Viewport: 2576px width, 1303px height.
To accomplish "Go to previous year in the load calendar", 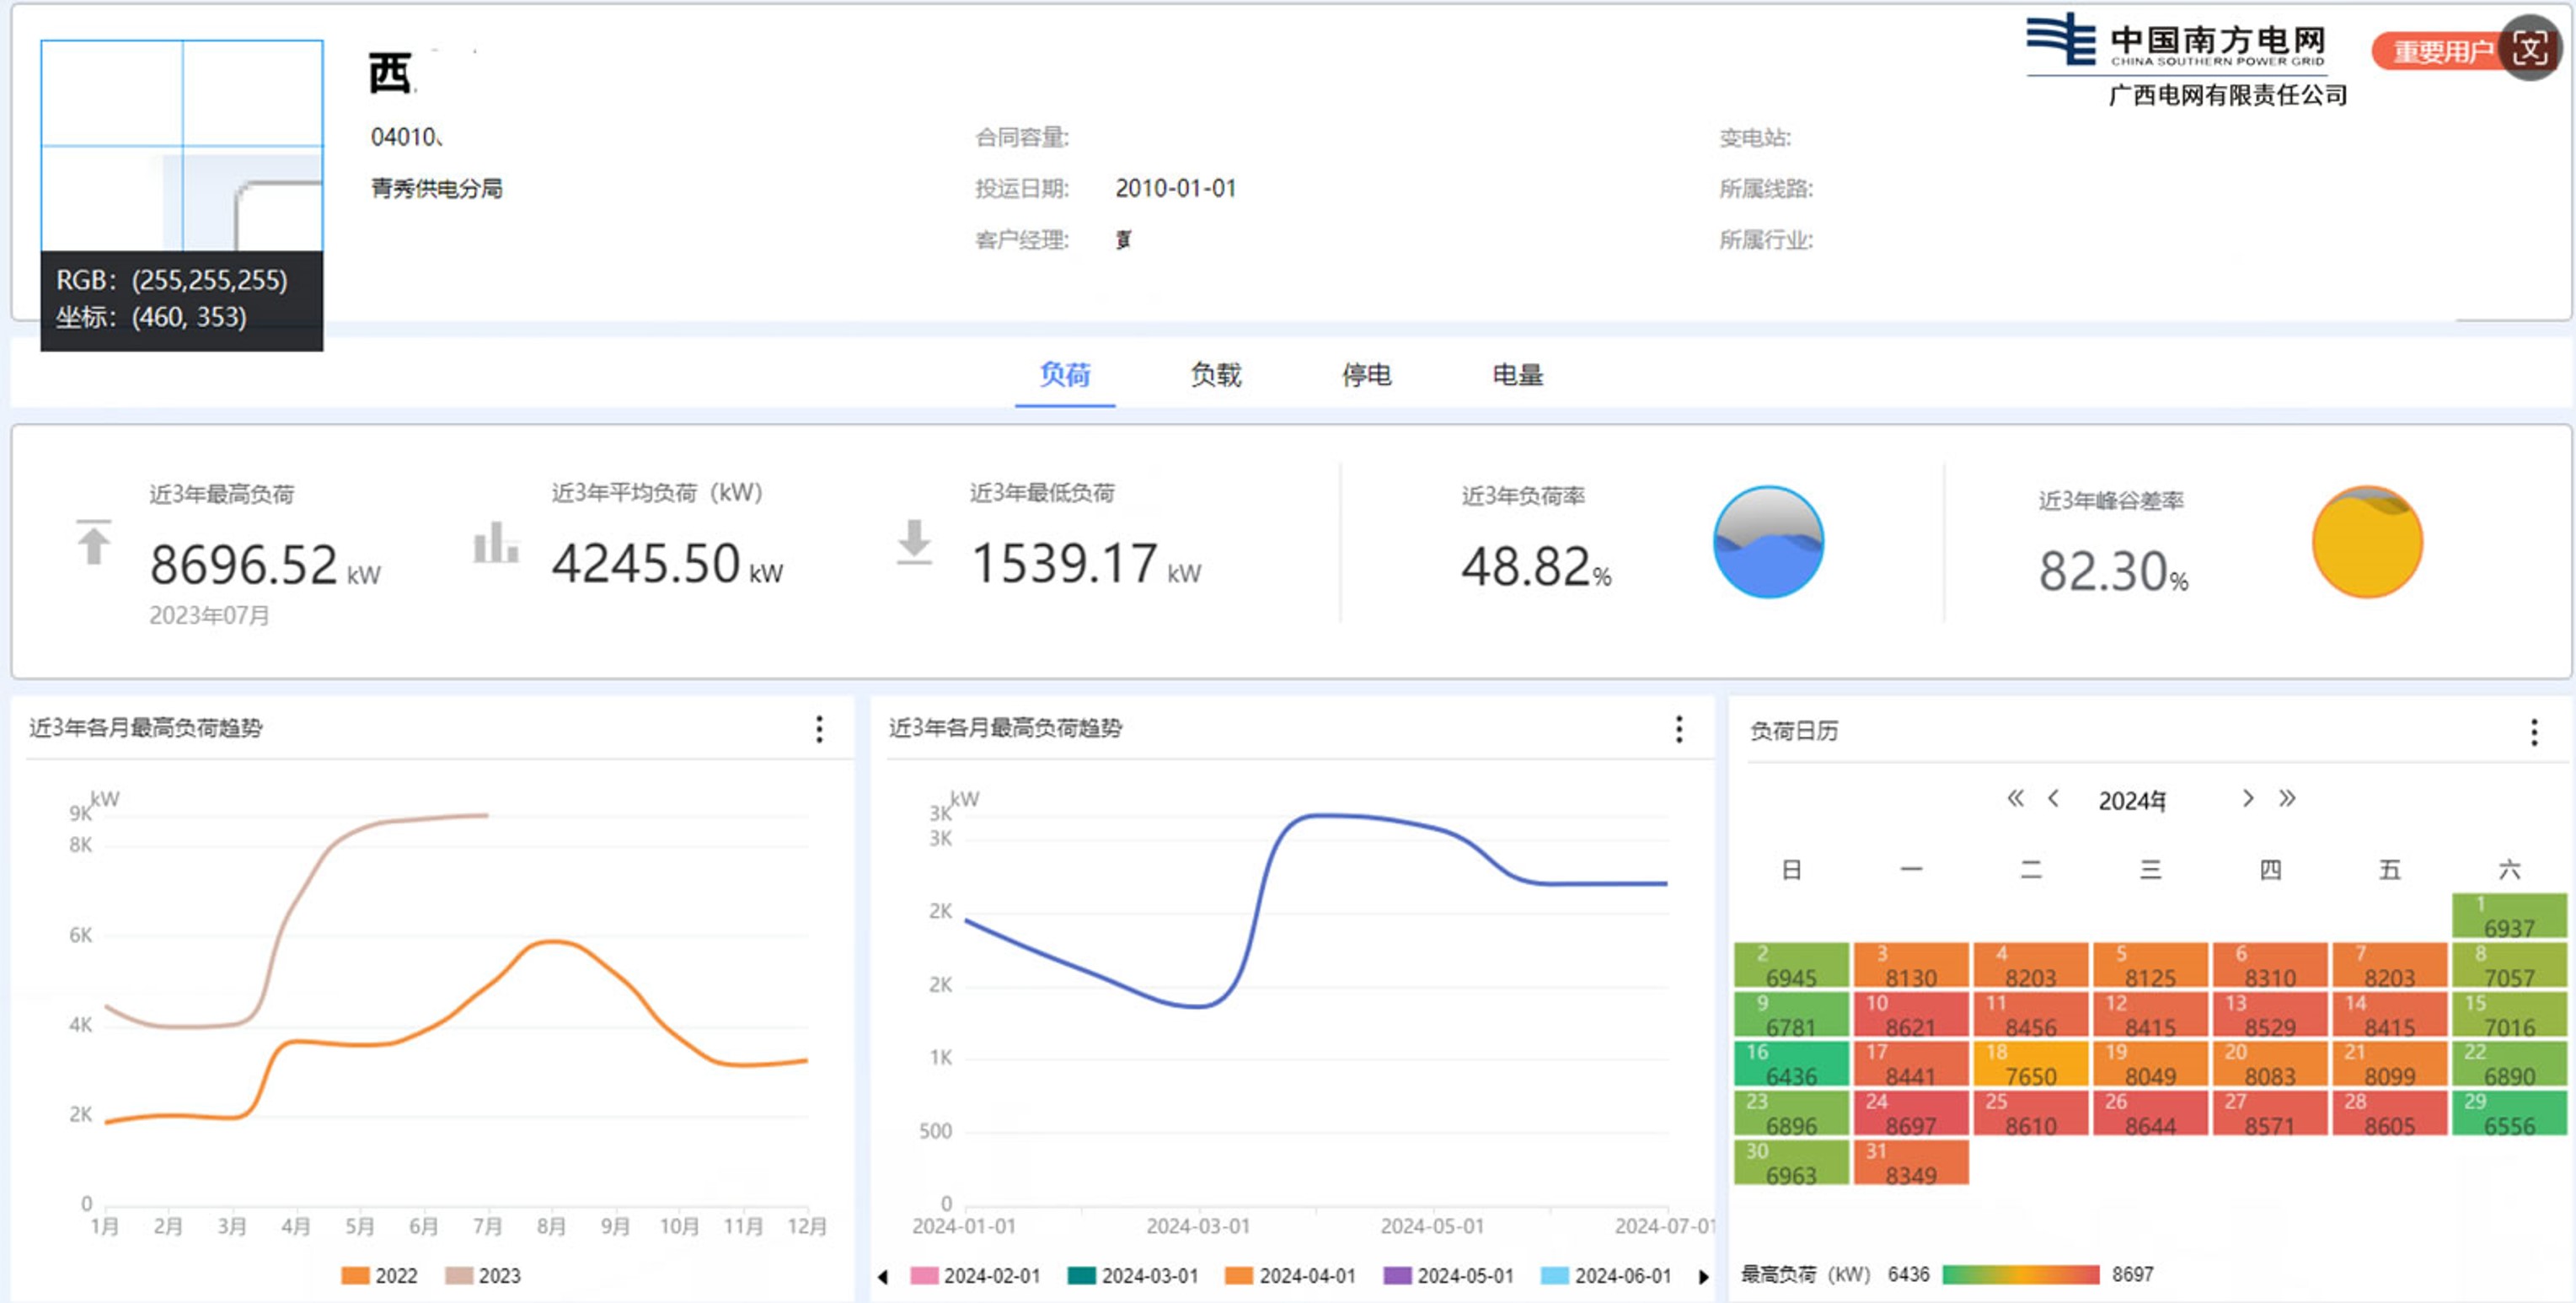I will pos(2015,798).
